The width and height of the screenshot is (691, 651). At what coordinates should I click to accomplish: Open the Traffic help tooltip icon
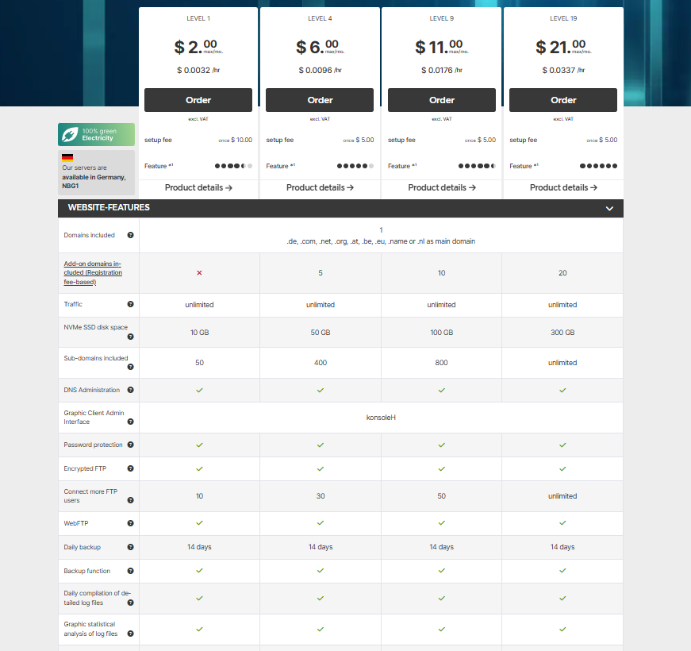(130, 304)
